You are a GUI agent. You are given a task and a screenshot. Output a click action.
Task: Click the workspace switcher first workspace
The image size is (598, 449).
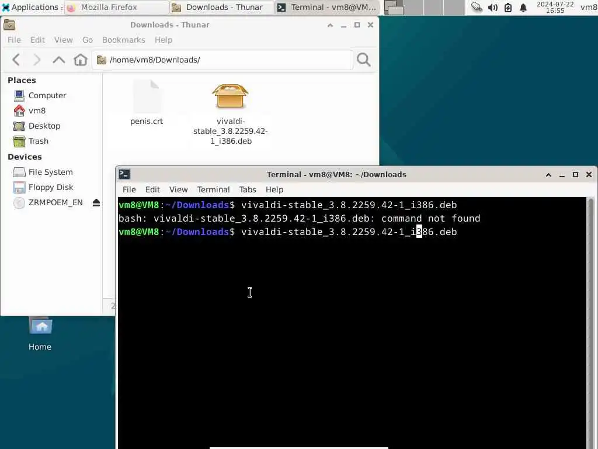(394, 8)
